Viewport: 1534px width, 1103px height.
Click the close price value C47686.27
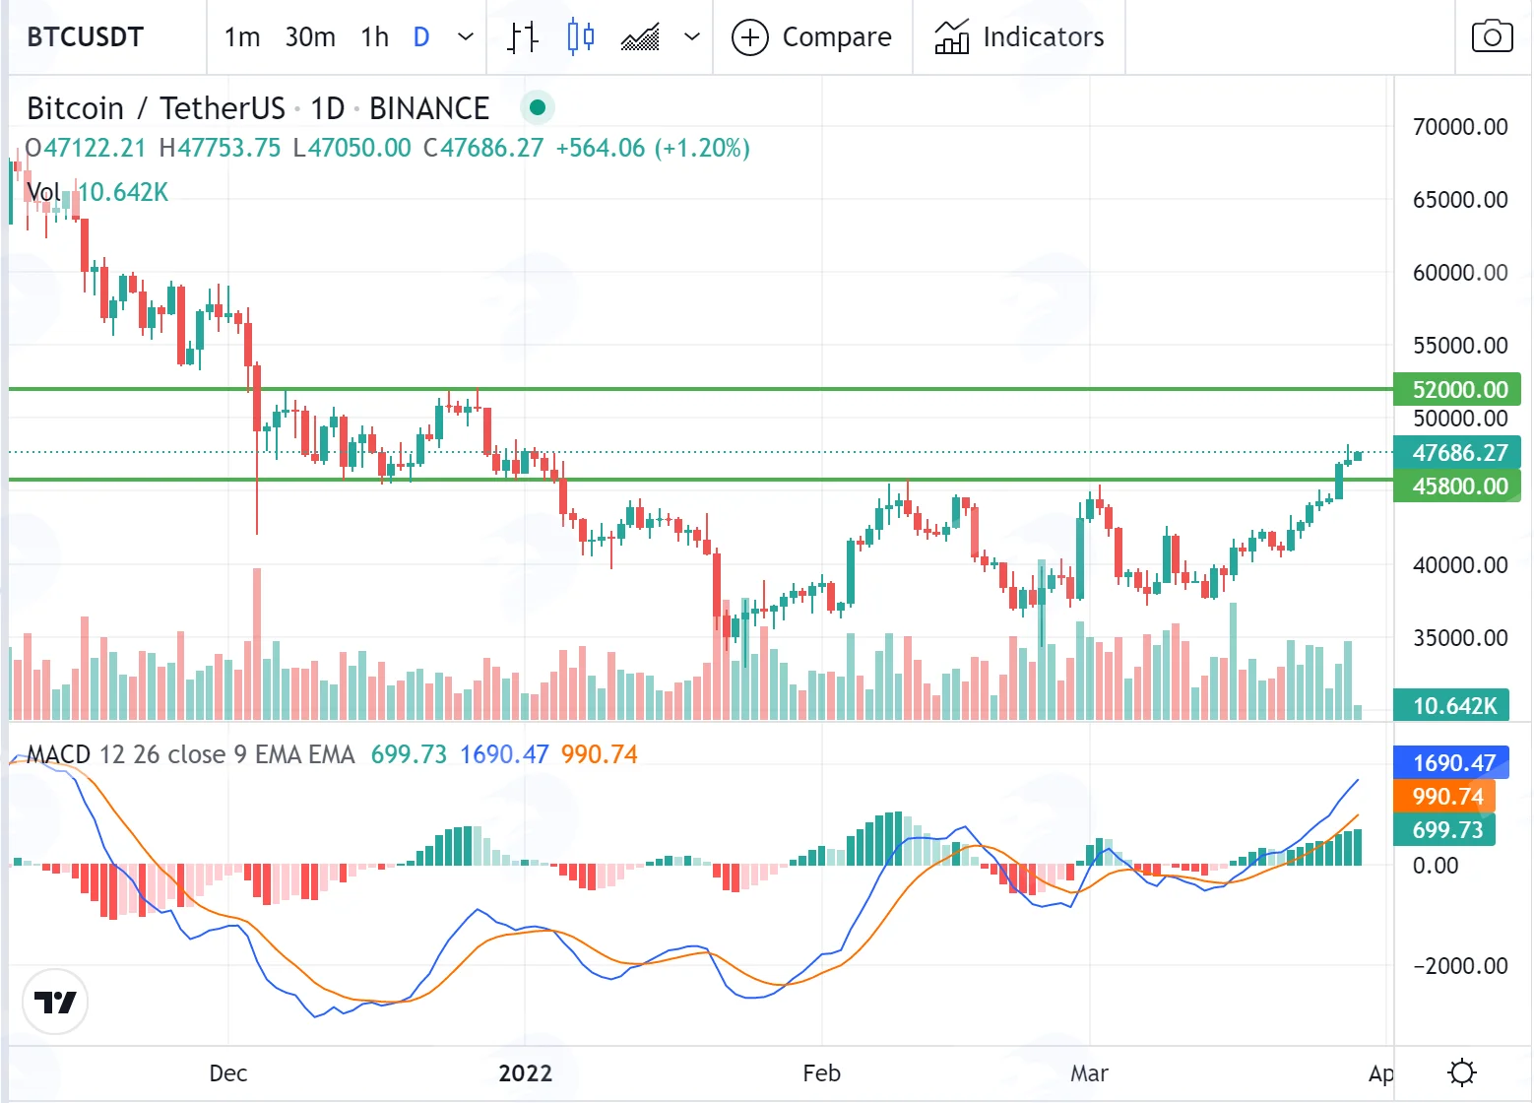[x=483, y=149]
